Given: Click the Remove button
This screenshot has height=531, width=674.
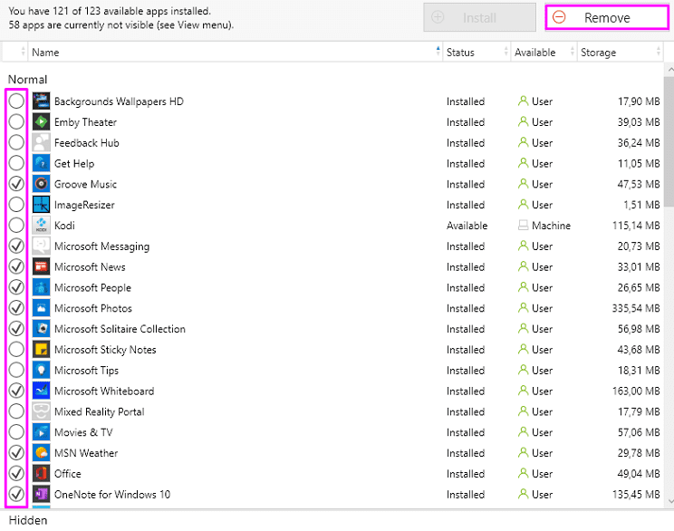Looking at the screenshot, I should point(607,17).
